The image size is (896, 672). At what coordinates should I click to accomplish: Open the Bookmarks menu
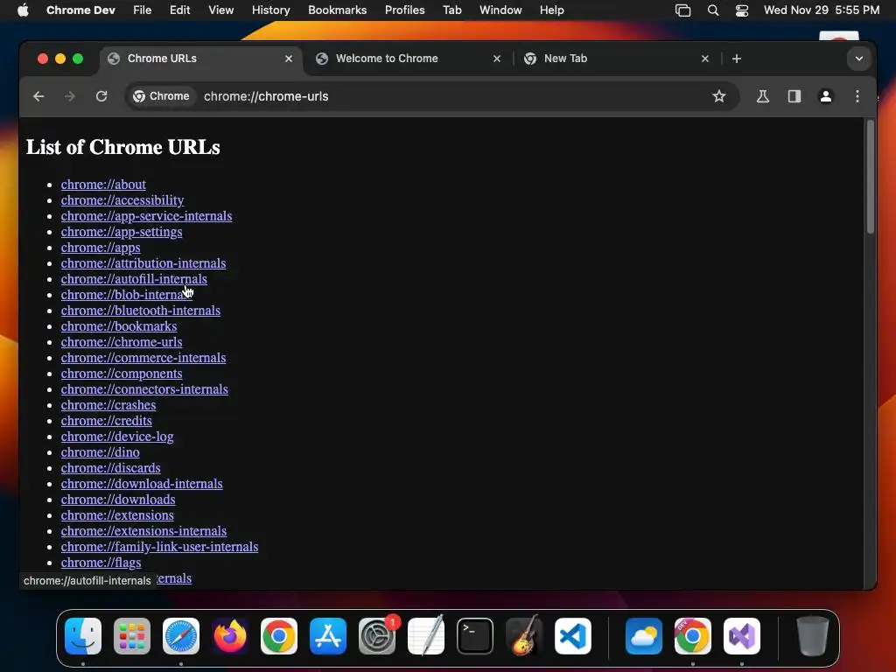(x=337, y=10)
